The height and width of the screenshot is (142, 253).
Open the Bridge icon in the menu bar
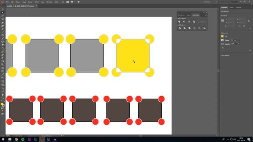click(63, 2)
